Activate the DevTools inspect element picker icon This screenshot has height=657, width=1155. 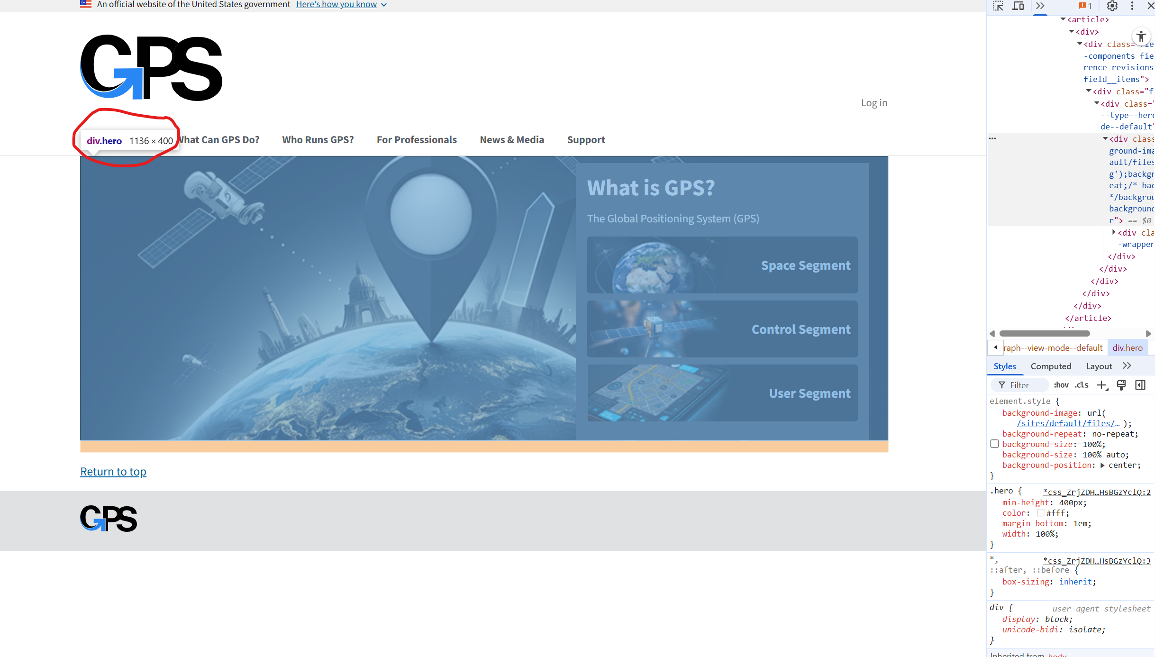[999, 6]
